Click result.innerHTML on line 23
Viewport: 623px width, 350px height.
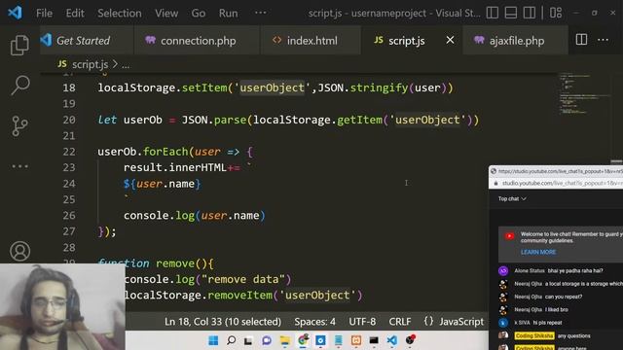175,167
